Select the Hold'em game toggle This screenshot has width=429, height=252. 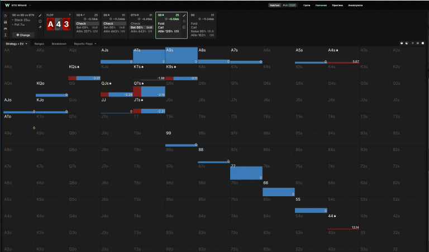coord(274,5)
